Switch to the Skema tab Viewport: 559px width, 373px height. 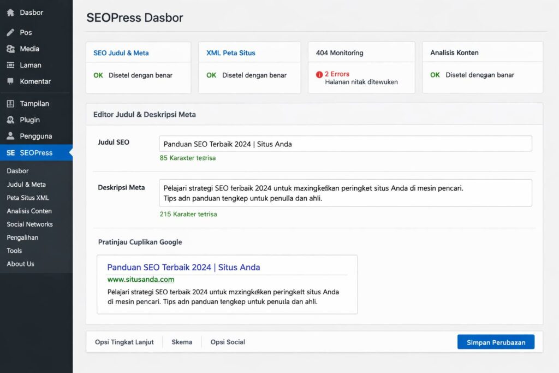pyautogui.click(x=182, y=342)
